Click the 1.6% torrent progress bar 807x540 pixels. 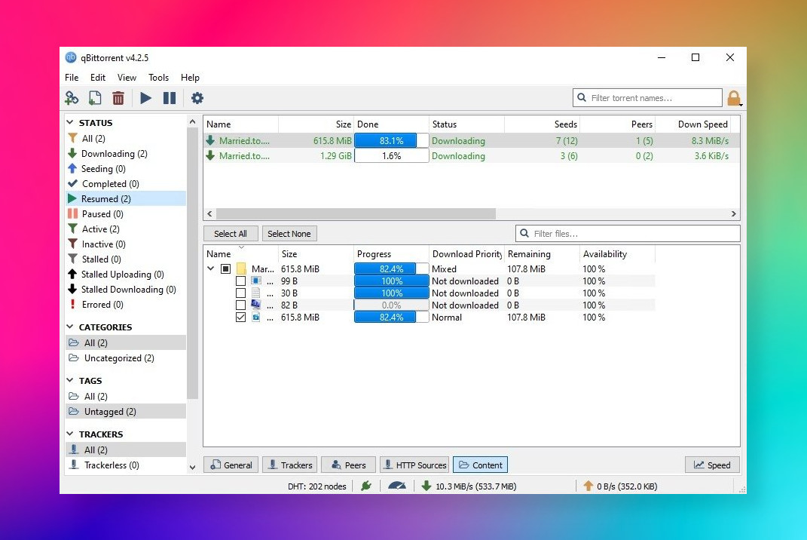click(392, 155)
